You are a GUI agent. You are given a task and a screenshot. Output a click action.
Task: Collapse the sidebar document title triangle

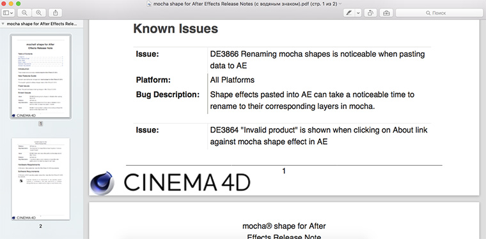click(x=3, y=24)
